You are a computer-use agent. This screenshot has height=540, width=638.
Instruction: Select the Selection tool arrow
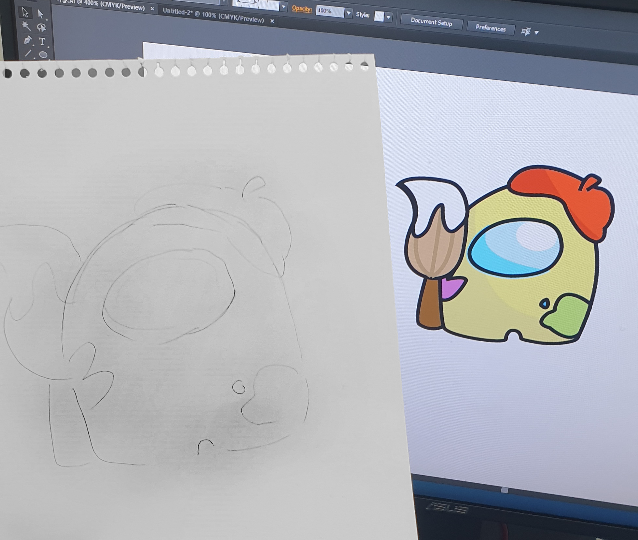click(25, 13)
